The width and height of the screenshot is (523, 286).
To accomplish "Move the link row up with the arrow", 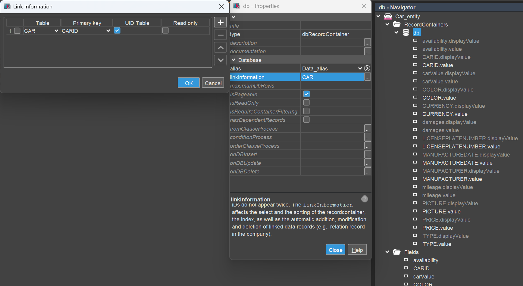I will 221,48.
